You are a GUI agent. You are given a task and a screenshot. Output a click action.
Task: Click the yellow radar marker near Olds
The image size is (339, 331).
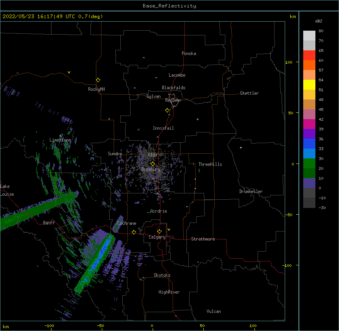pyautogui.click(x=153, y=164)
